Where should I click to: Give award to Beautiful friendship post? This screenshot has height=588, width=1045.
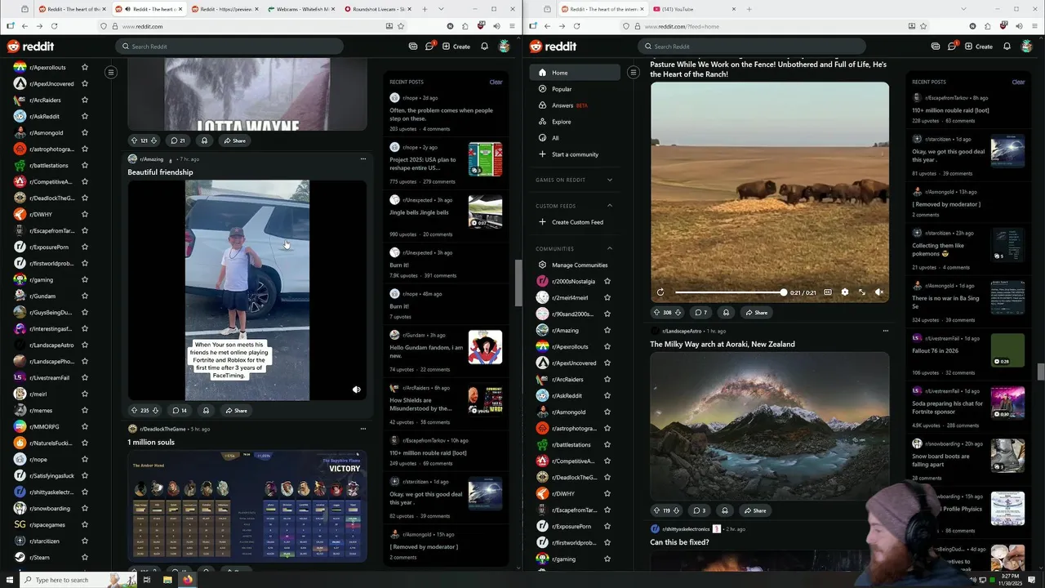coord(206,410)
